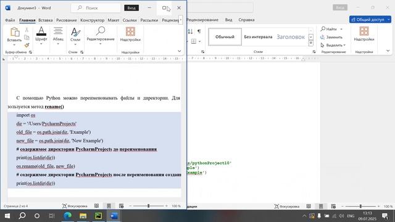Click the zoom slider in front window
This screenshot has width=395, height=222.
click(x=148, y=206)
